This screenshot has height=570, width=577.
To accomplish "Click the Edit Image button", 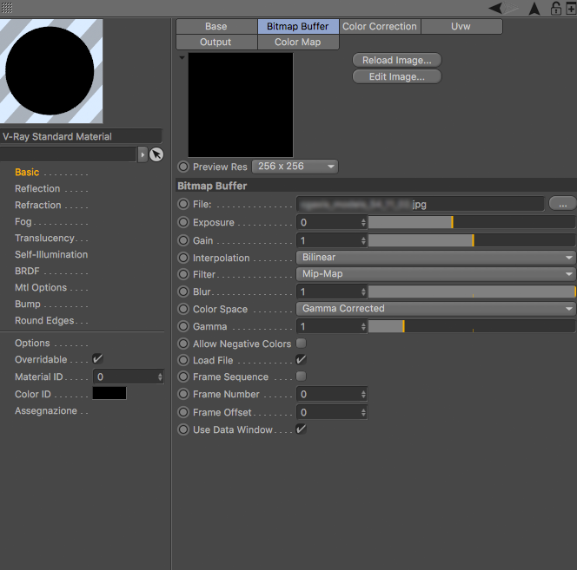I will click(396, 76).
